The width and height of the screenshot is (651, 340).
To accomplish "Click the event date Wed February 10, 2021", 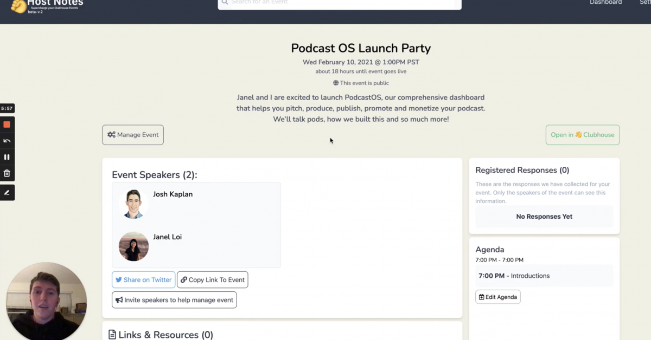I will point(361,62).
